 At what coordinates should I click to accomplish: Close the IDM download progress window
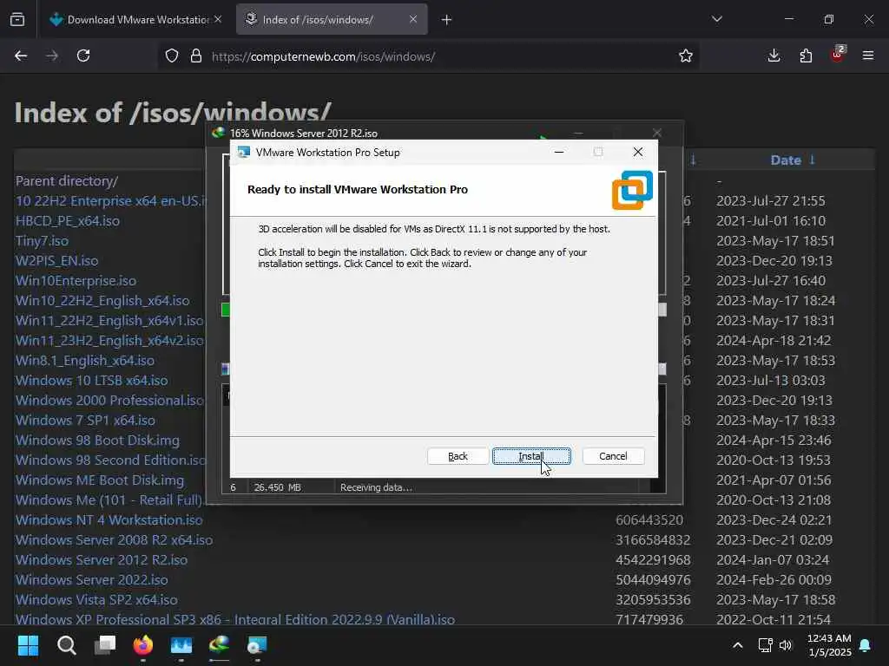[x=656, y=133]
